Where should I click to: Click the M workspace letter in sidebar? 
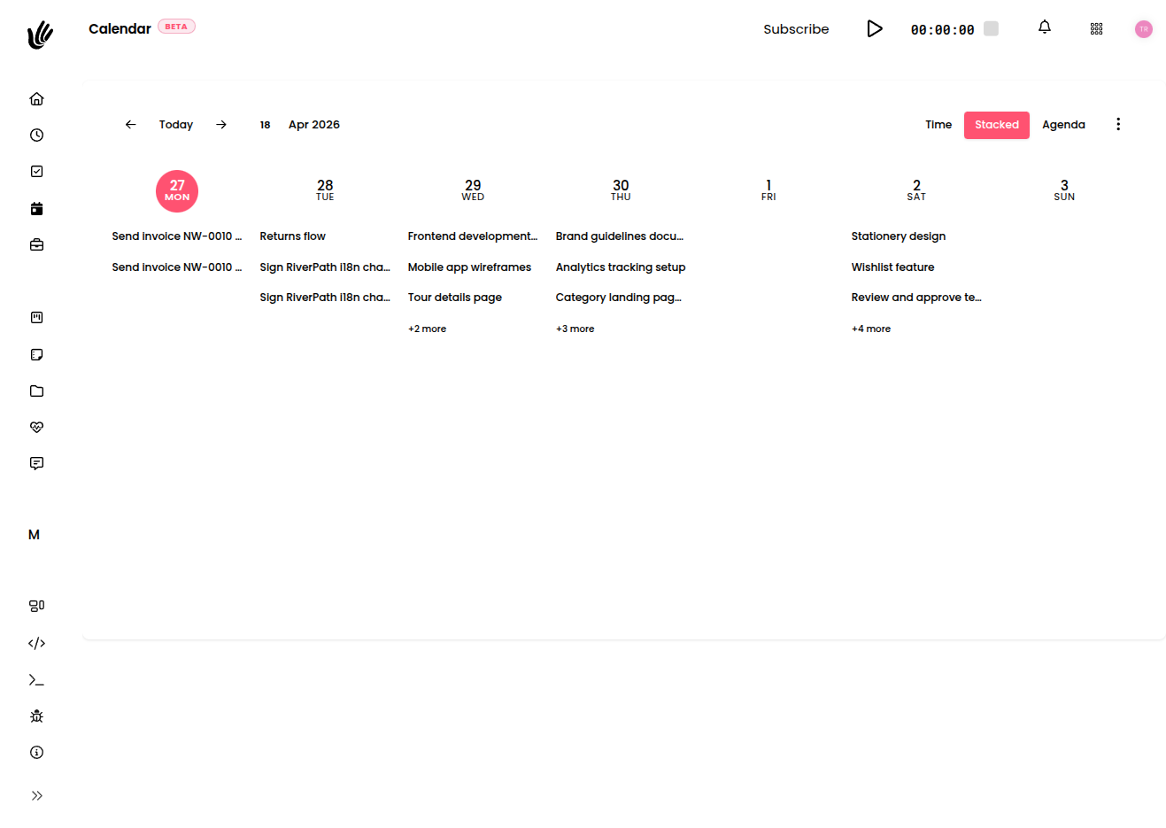34,535
